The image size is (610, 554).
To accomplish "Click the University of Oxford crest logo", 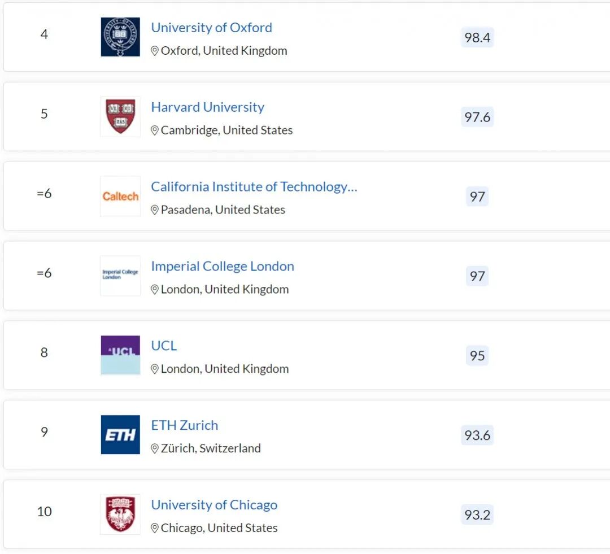I will [120, 37].
